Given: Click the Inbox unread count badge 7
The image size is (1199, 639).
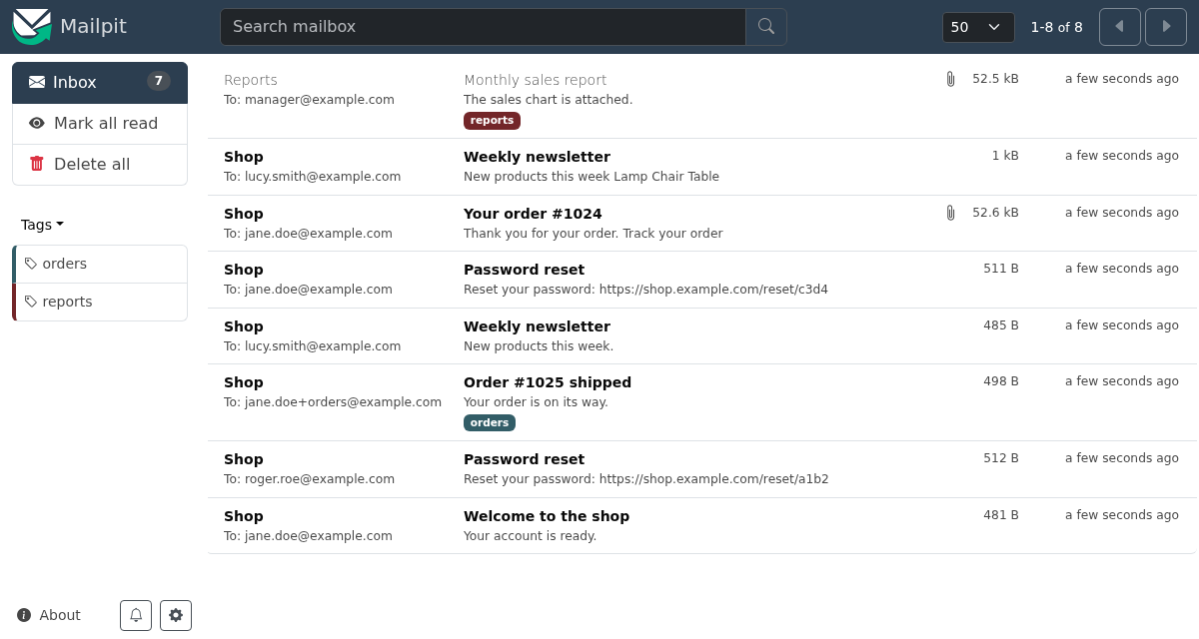Looking at the screenshot, I should [158, 81].
